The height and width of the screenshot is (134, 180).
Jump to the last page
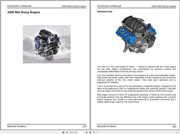pos(90,132)
